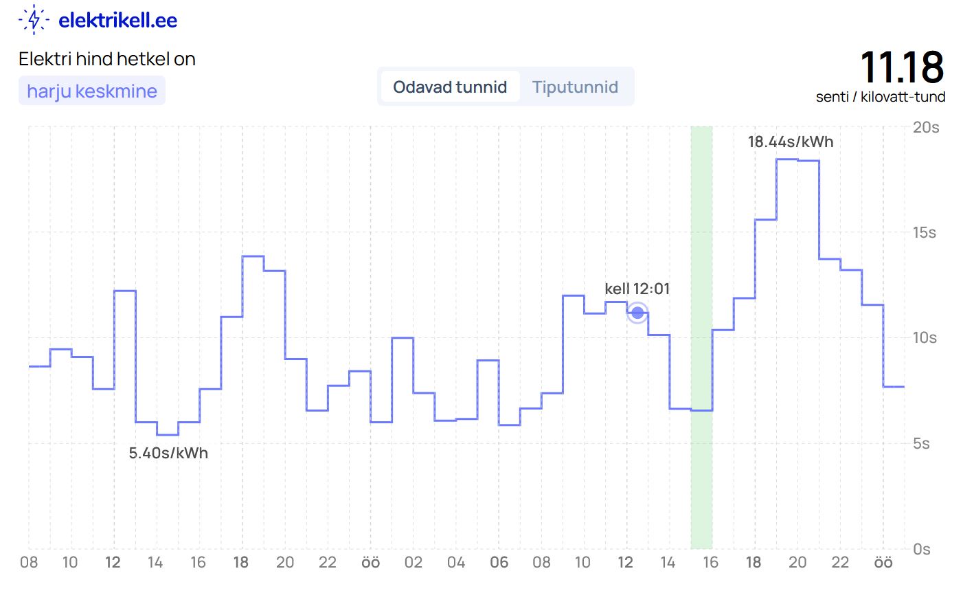This screenshot has width=974, height=593.
Task: Switch to the Odavad tunnid tab
Action: tap(450, 87)
